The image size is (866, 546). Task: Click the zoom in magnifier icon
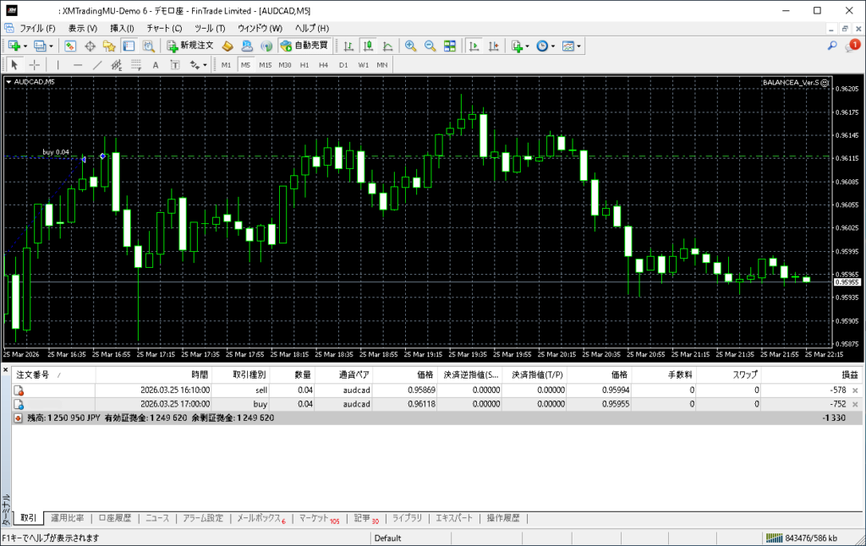coord(410,46)
